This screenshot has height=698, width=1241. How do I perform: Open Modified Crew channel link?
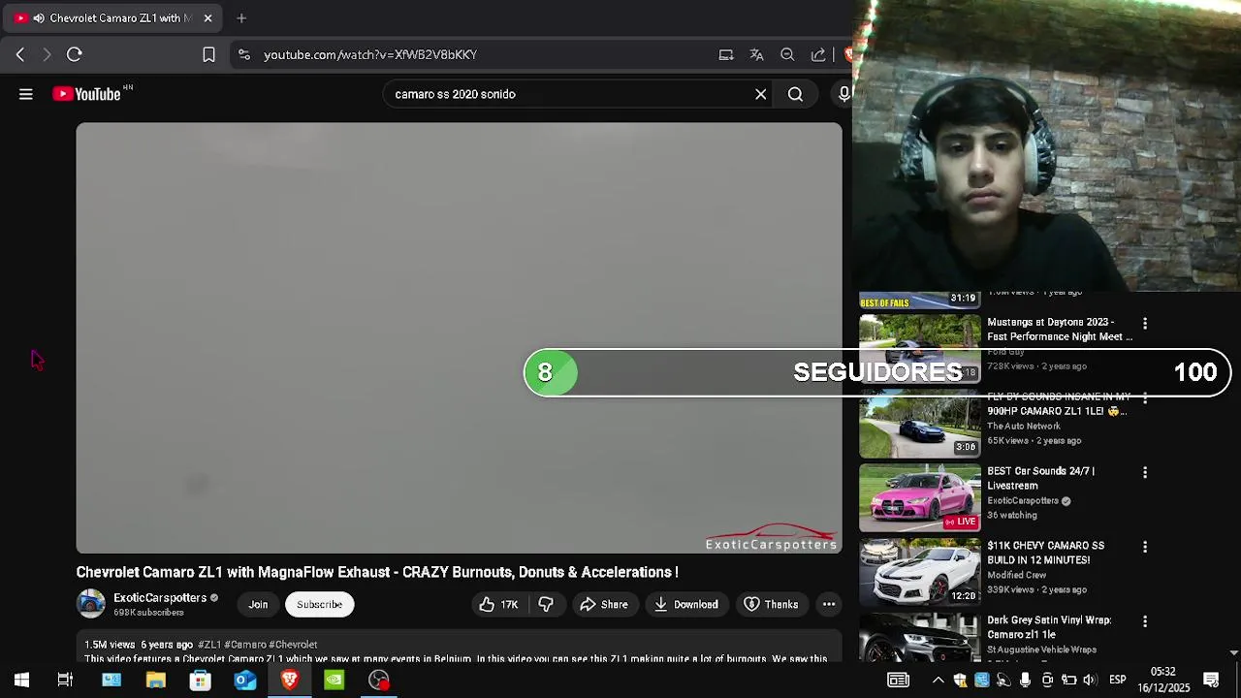[1018, 575]
